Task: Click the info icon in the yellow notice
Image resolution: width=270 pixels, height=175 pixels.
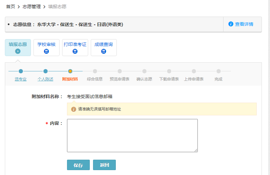Action: pos(74,109)
